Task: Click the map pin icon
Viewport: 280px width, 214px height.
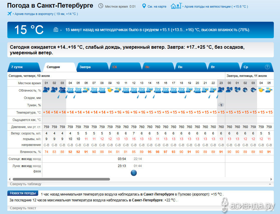Action: tap(144, 6)
